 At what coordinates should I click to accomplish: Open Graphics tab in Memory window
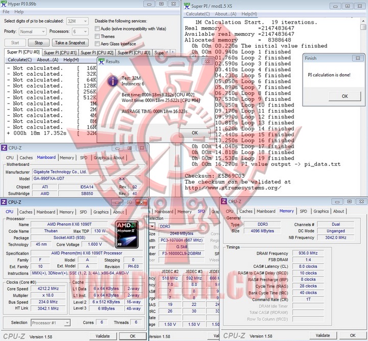[x=321, y=211]
